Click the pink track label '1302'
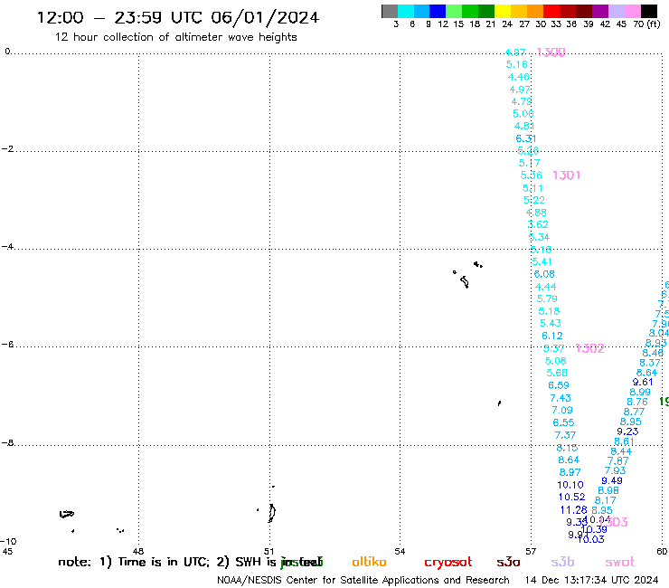The height and width of the screenshot is (588, 669). 590,348
